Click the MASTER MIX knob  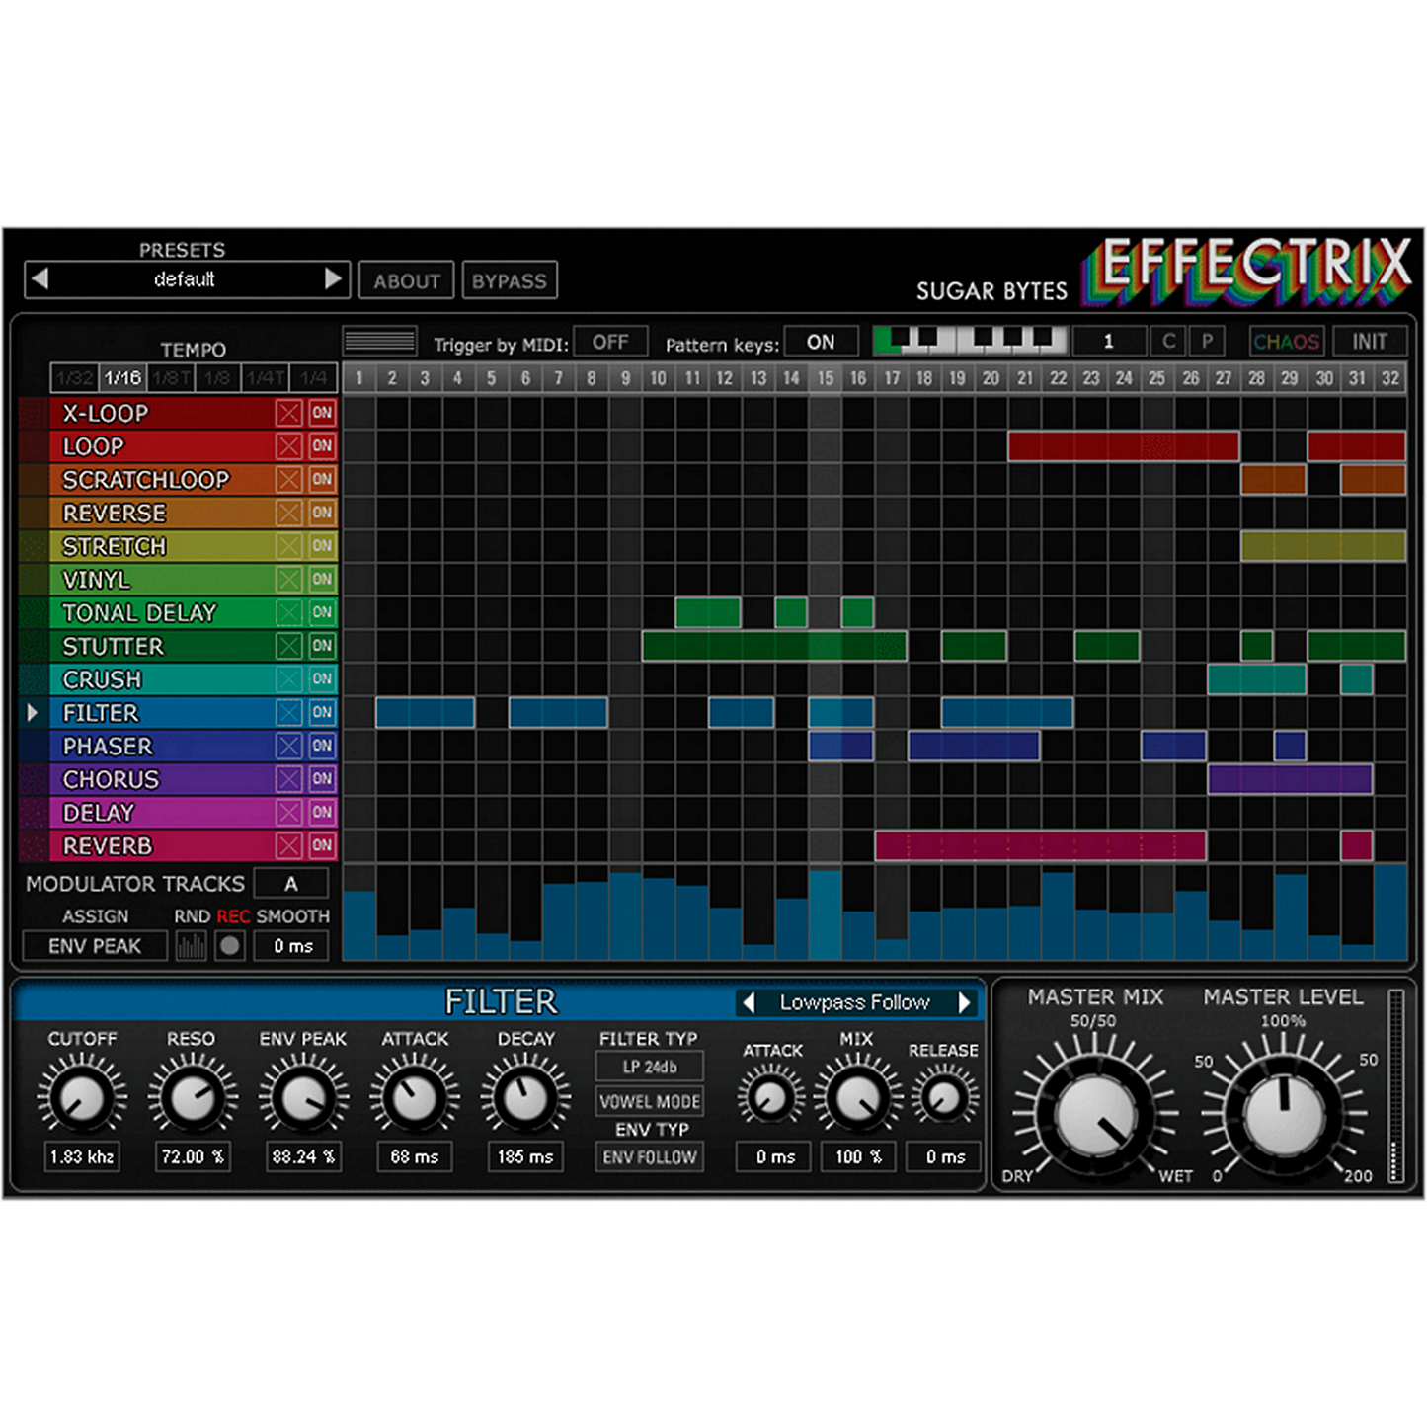pyautogui.click(x=1096, y=1115)
